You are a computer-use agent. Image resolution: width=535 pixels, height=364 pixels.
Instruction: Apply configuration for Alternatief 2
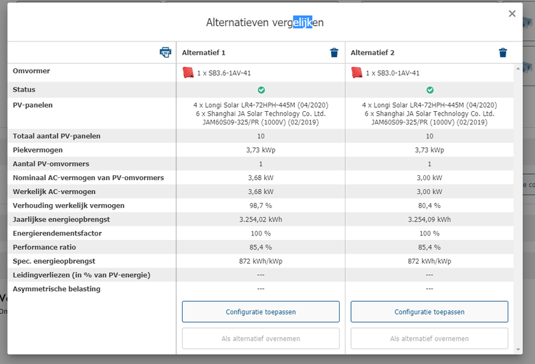(x=429, y=311)
